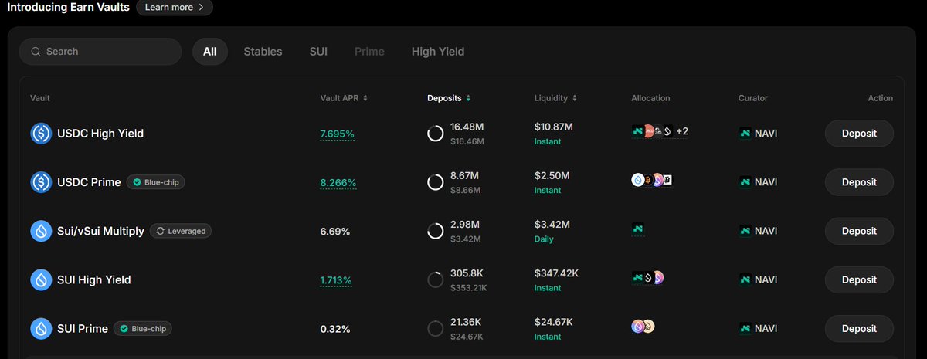This screenshot has height=359, width=927.
Task: Open the USDC Prime vault name
Action: click(x=89, y=182)
